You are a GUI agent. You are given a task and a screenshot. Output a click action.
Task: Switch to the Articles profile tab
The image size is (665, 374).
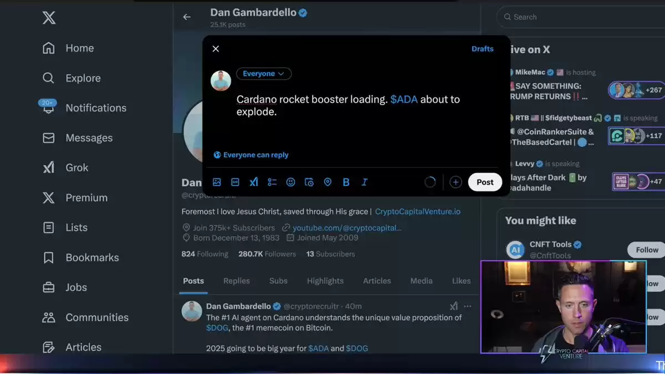coord(377,281)
